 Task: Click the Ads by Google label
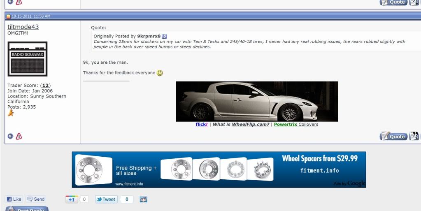tap(349, 183)
